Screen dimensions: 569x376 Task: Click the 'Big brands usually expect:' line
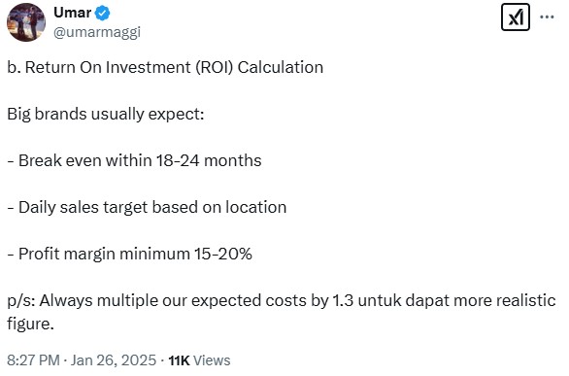point(106,115)
